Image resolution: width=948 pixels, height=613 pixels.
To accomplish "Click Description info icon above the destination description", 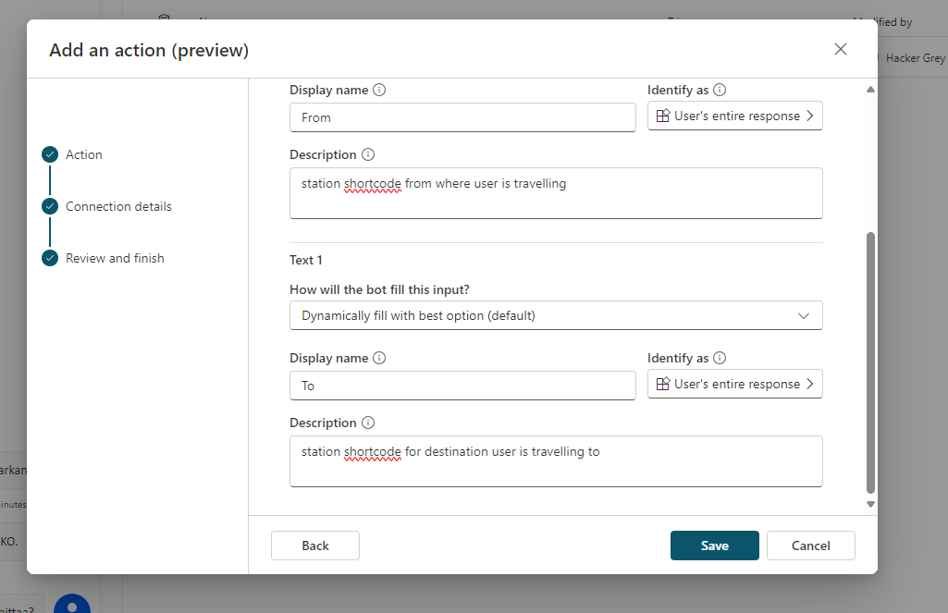I will click(367, 423).
